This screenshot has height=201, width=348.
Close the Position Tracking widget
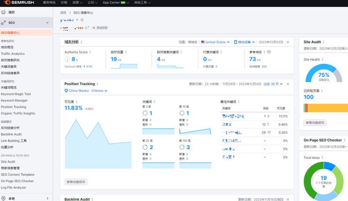[x=288, y=84]
